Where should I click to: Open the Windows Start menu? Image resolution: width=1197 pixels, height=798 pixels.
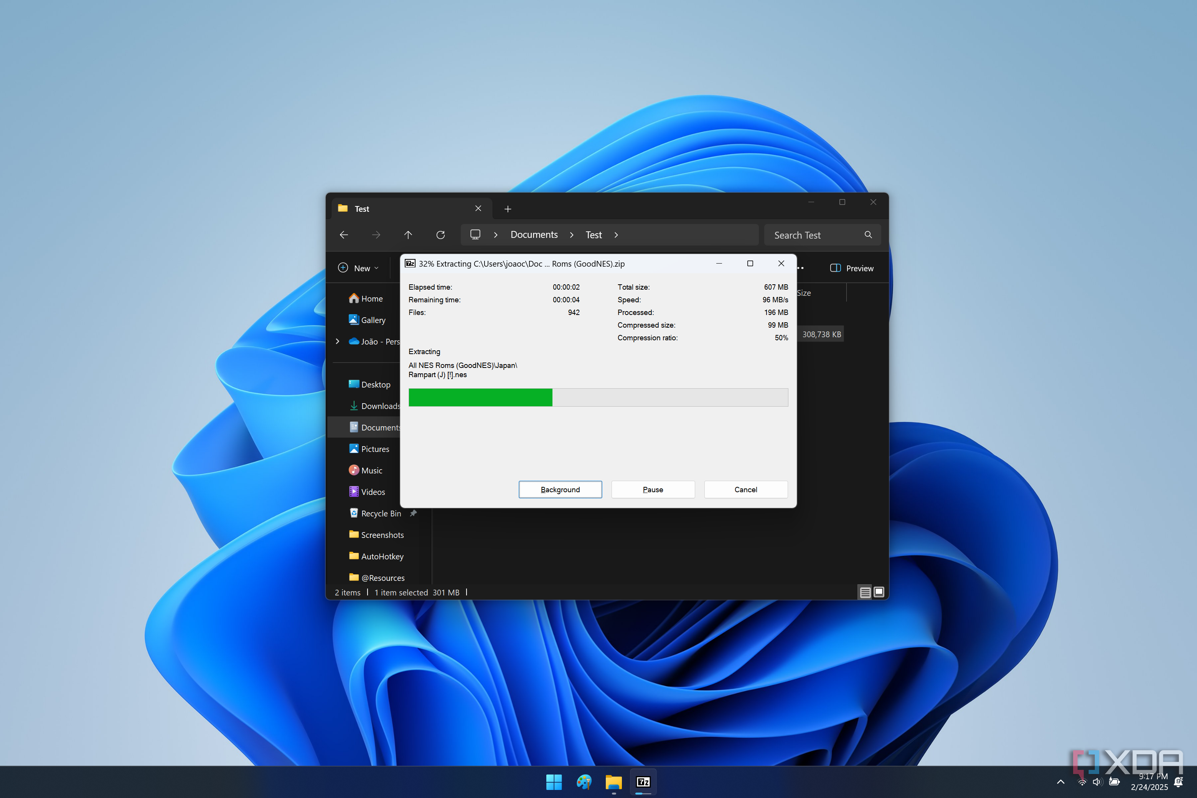pyautogui.click(x=553, y=782)
